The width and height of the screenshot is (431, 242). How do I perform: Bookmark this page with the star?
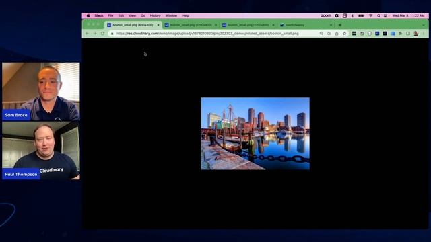point(344,34)
